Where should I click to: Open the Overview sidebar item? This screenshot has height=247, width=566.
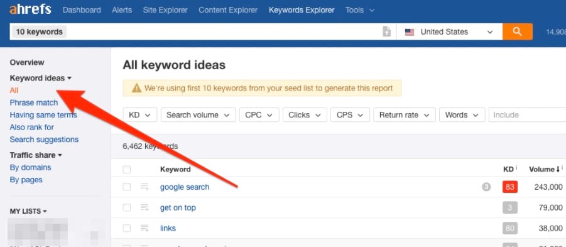click(27, 62)
